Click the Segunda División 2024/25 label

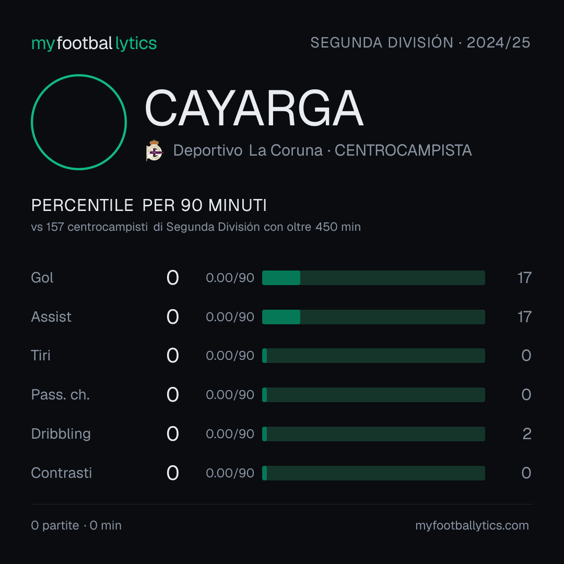420,42
